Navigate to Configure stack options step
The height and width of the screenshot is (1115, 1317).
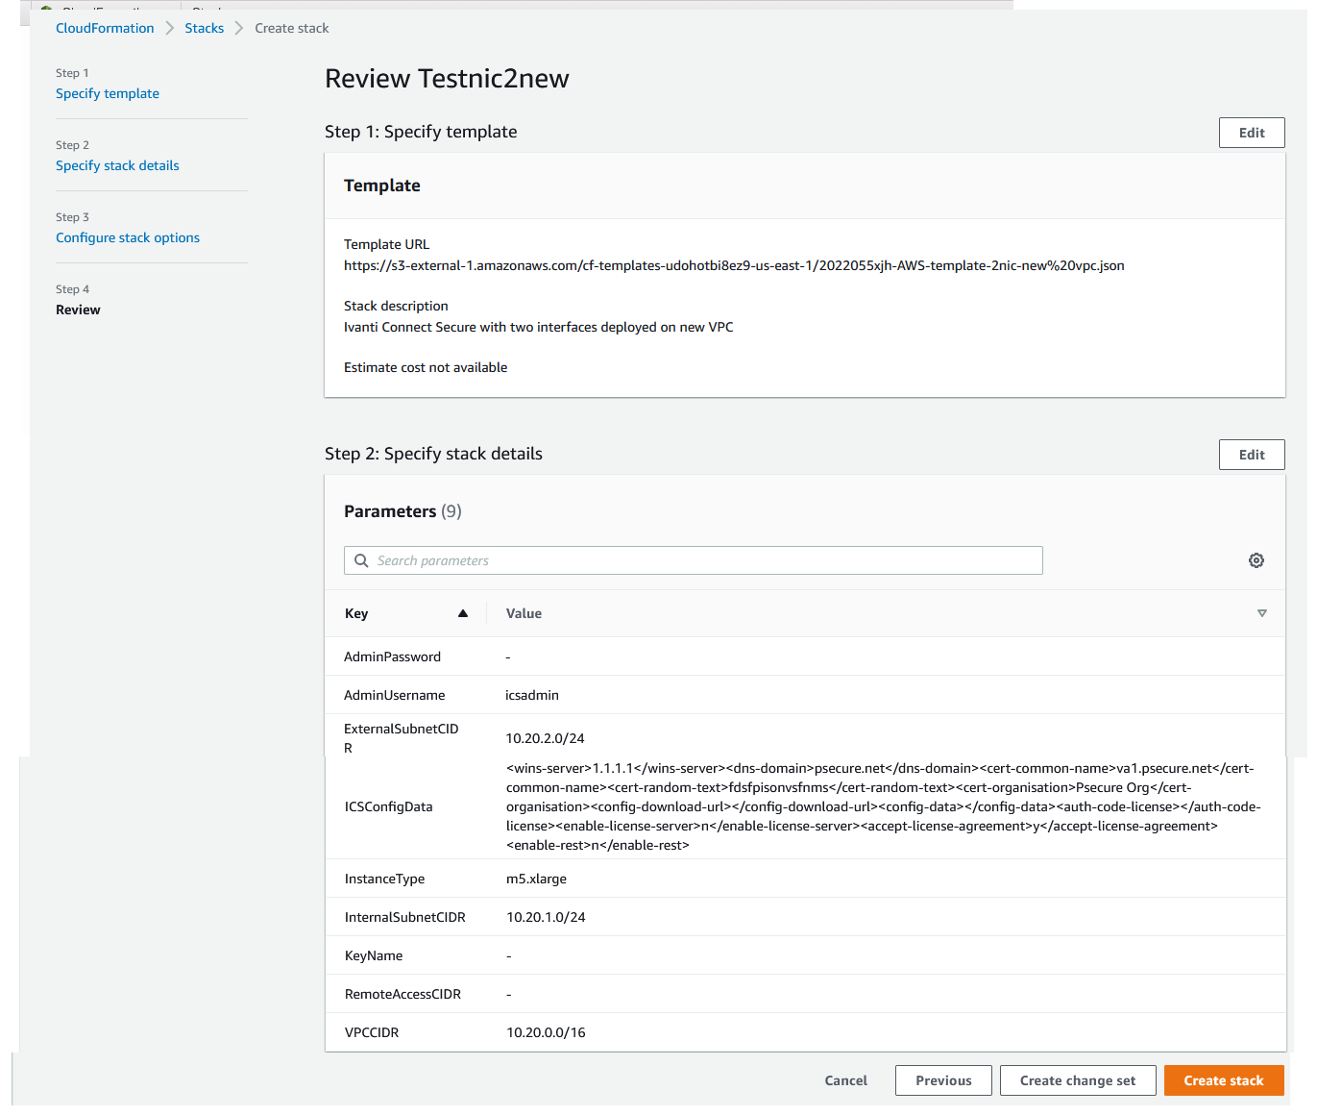128,237
